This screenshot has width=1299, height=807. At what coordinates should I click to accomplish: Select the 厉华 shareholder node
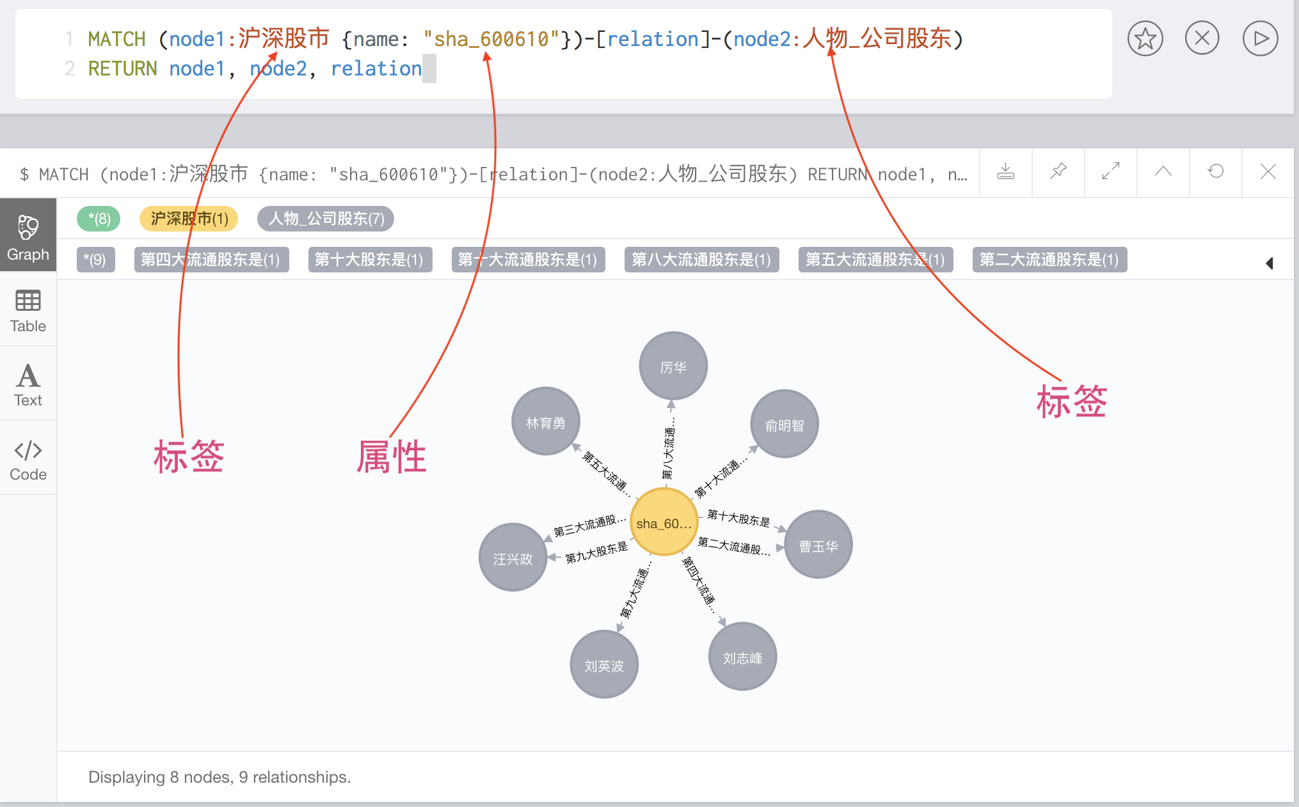point(673,366)
